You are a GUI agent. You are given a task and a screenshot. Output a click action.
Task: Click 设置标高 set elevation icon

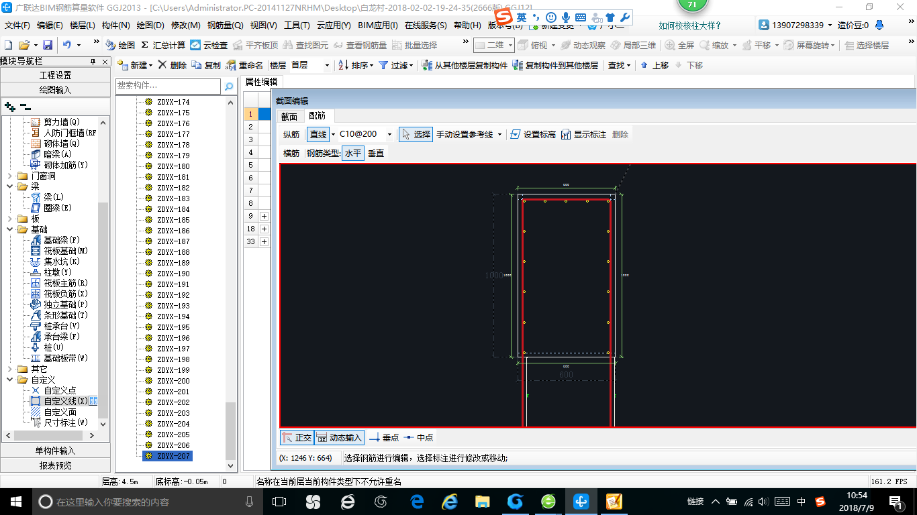pyautogui.click(x=516, y=134)
